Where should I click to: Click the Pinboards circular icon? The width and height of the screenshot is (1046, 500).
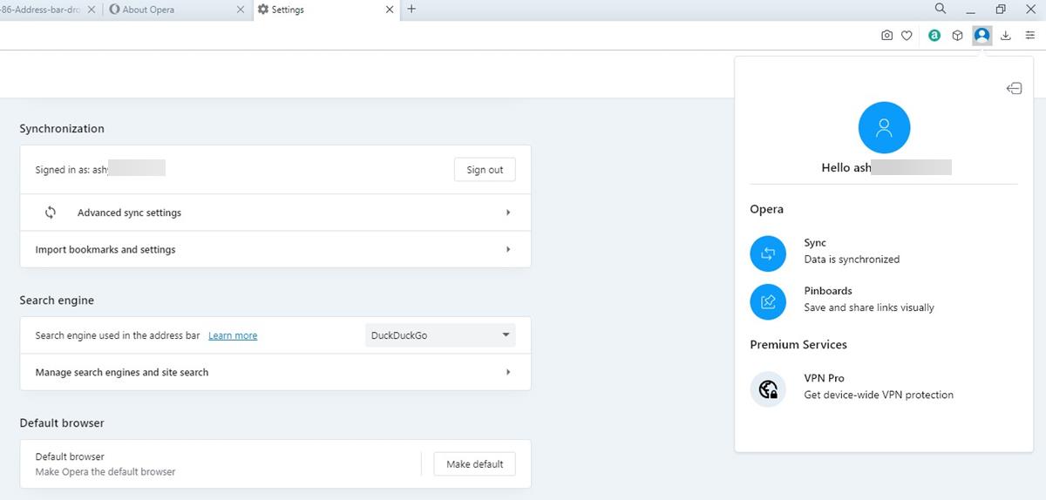tap(768, 301)
